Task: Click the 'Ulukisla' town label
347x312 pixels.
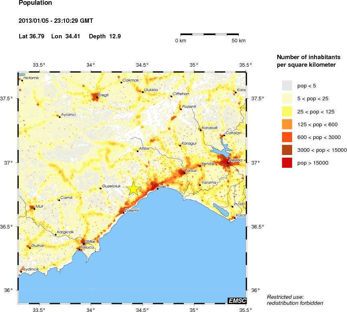Action: click(x=151, y=90)
